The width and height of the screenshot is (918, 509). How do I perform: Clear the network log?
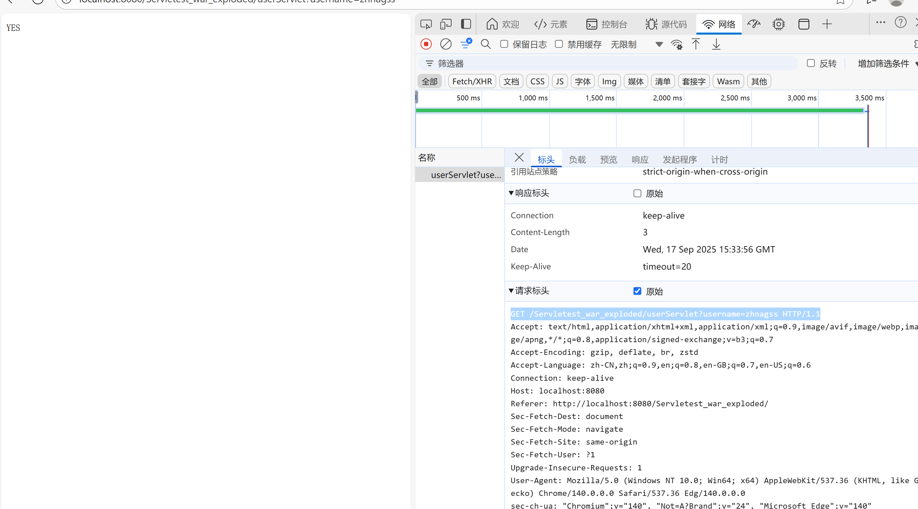(x=446, y=44)
